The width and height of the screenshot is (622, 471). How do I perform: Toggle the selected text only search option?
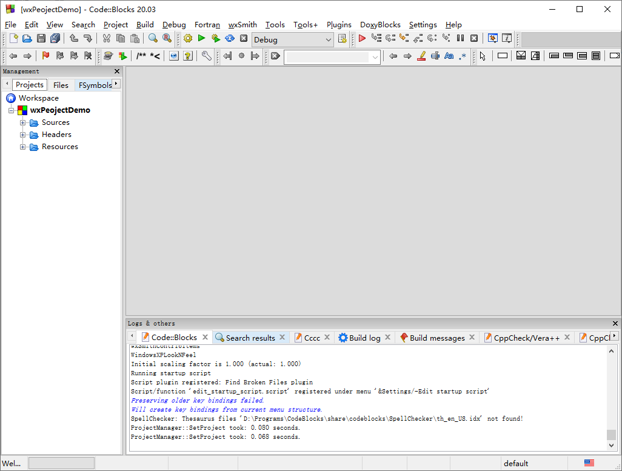coord(435,56)
